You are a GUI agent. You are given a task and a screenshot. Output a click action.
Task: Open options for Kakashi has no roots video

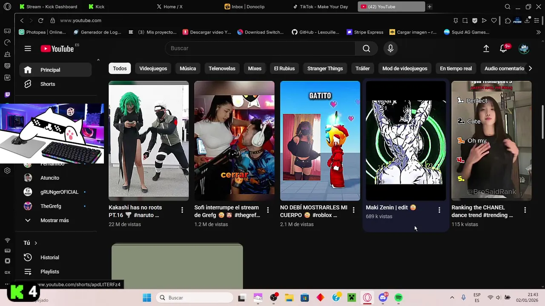(182, 210)
